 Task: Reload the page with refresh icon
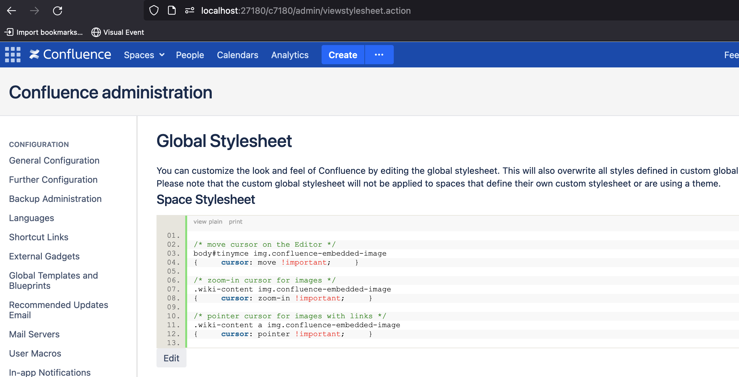(x=57, y=11)
